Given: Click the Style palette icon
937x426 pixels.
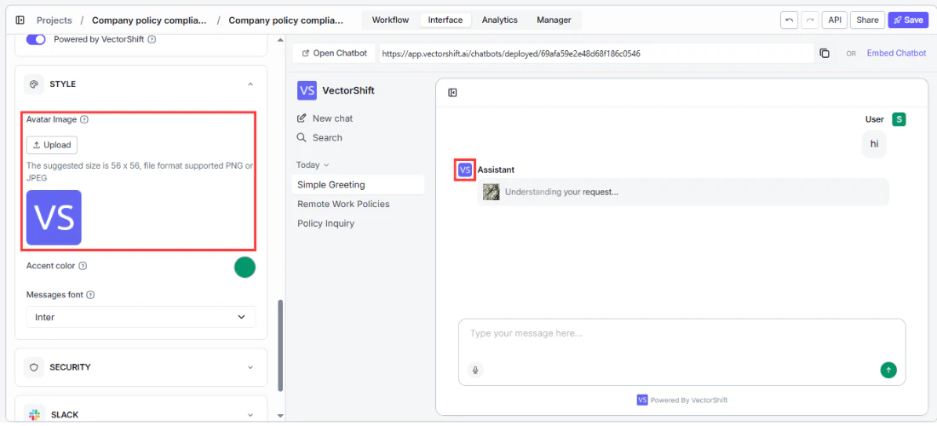Looking at the screenshot, I should pyautogui.click(x=34, y=84).
